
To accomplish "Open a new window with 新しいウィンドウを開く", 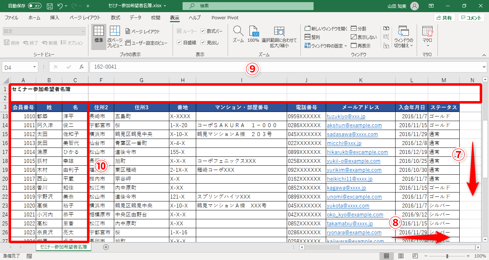I will click(x=326, y=29).
